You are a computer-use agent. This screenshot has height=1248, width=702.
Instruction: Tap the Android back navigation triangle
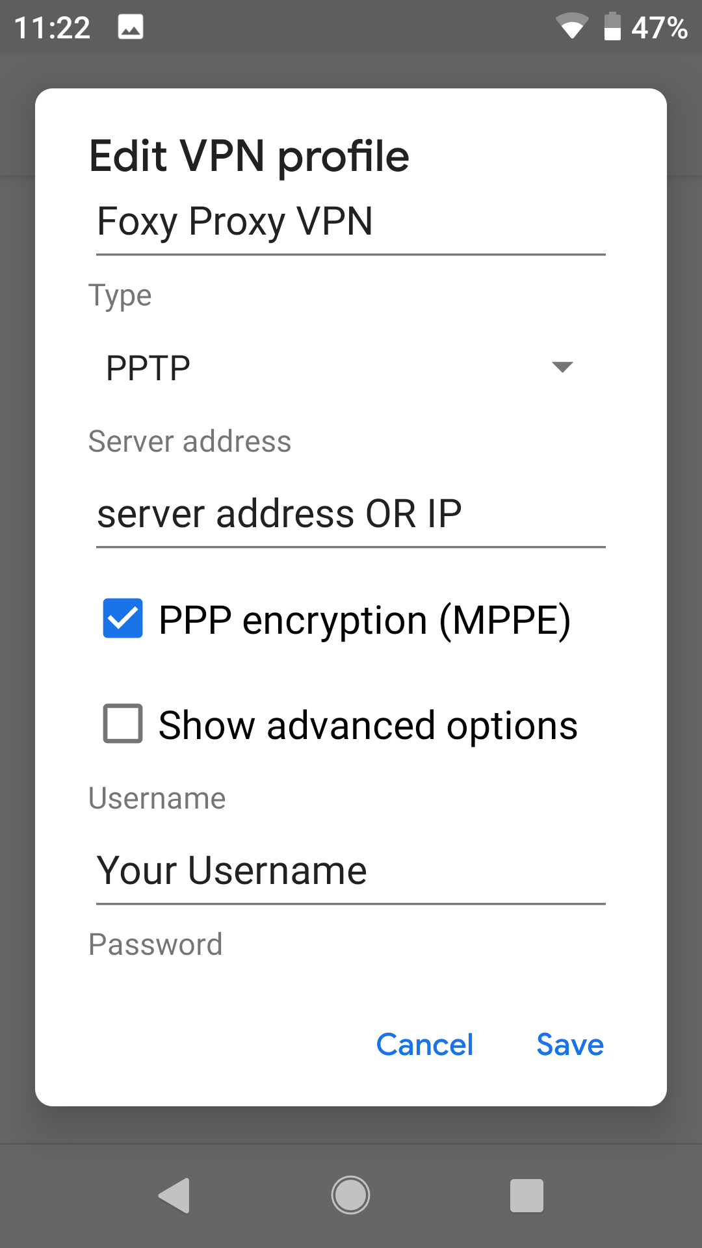(x=174, y=1195)
